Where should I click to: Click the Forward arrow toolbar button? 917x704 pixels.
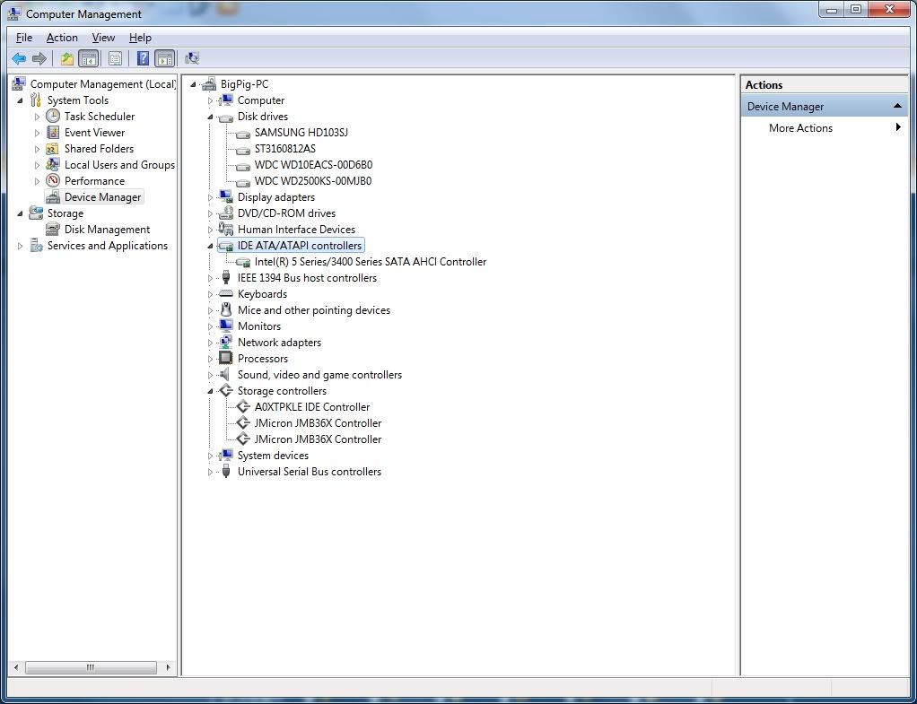pos(39,58)
